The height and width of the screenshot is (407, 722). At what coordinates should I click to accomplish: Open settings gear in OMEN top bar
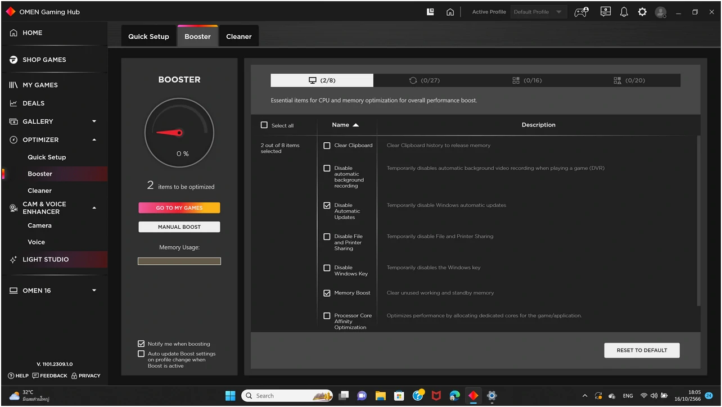click(x=642, y=12)
